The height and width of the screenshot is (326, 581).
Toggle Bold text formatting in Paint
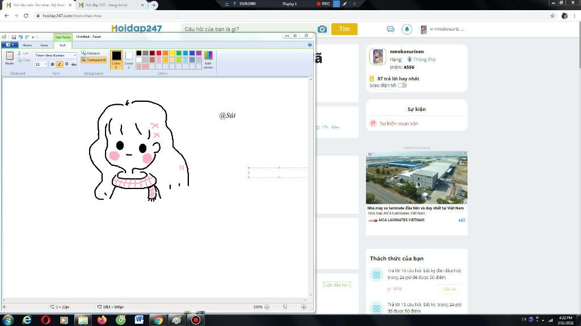[52, 65]
